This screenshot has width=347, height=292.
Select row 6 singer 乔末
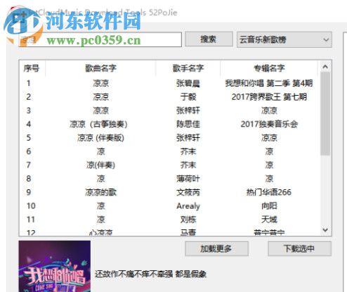(188, 151)
